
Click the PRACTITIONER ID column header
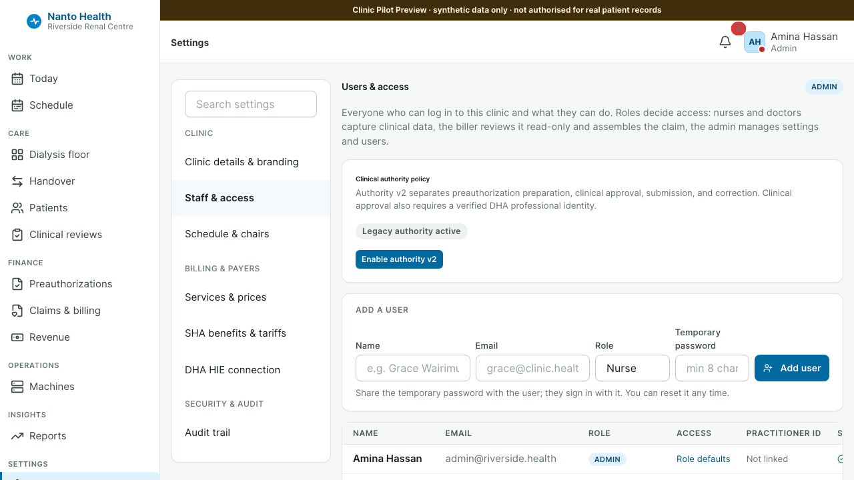784,433
